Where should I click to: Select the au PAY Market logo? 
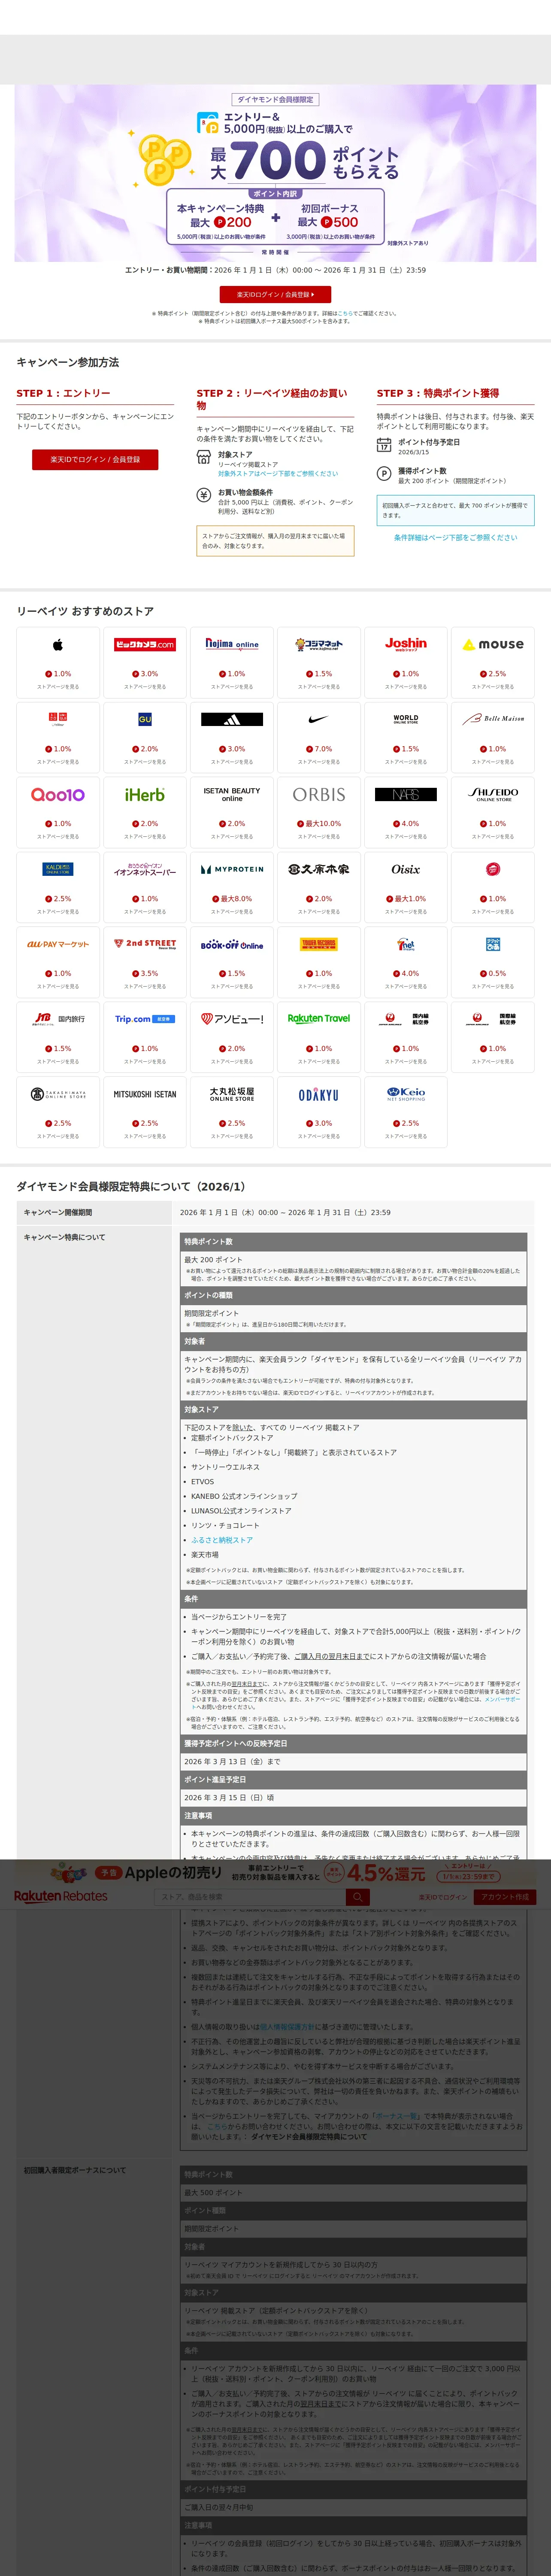pyautogui.click(x=58, y=944)
